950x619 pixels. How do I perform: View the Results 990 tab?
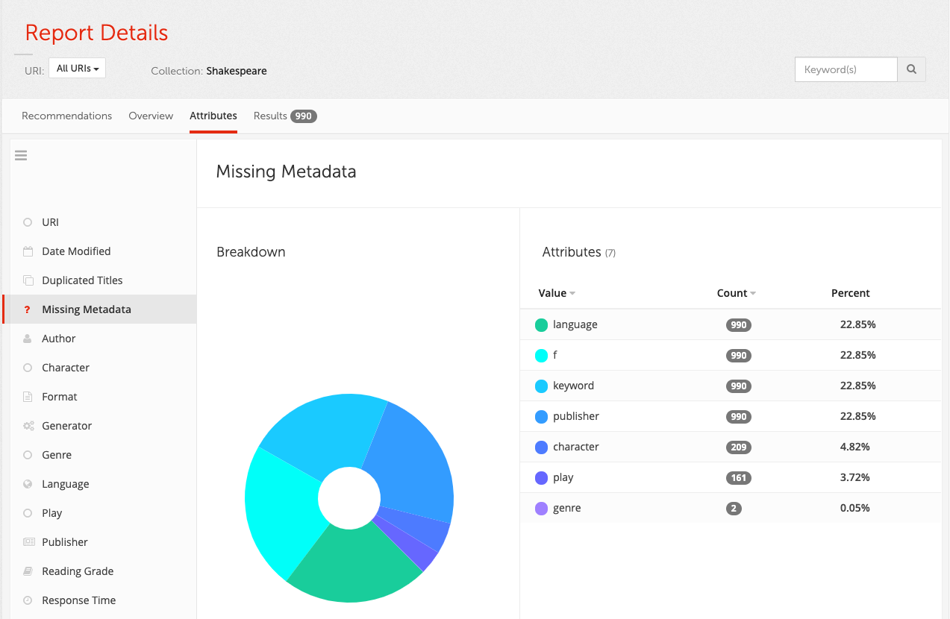tap(284, 116)
